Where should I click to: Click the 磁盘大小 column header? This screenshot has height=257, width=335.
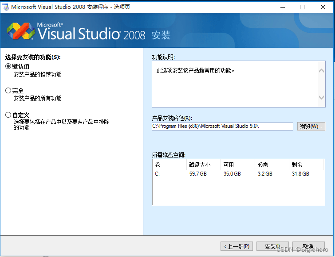point(203,165)
